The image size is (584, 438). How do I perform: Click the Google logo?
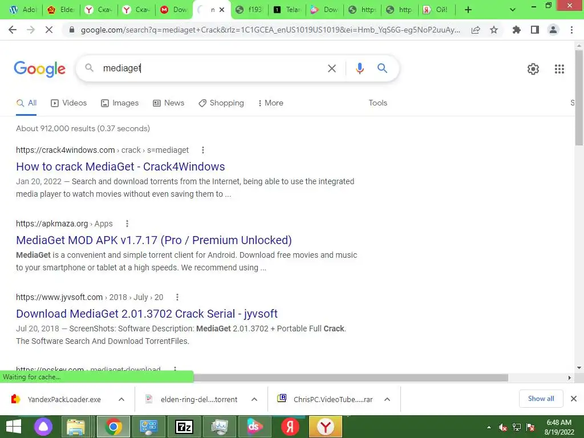click(x=39, y=69)
